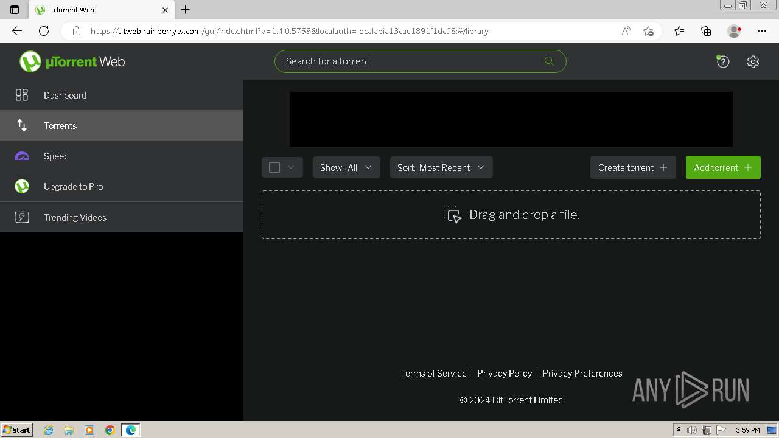
Task: Click the system tray volume icon
Action: tap(692, 430)
